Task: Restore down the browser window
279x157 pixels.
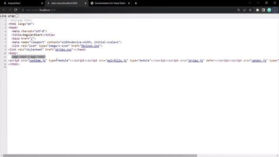Action: tap(266, 3)
